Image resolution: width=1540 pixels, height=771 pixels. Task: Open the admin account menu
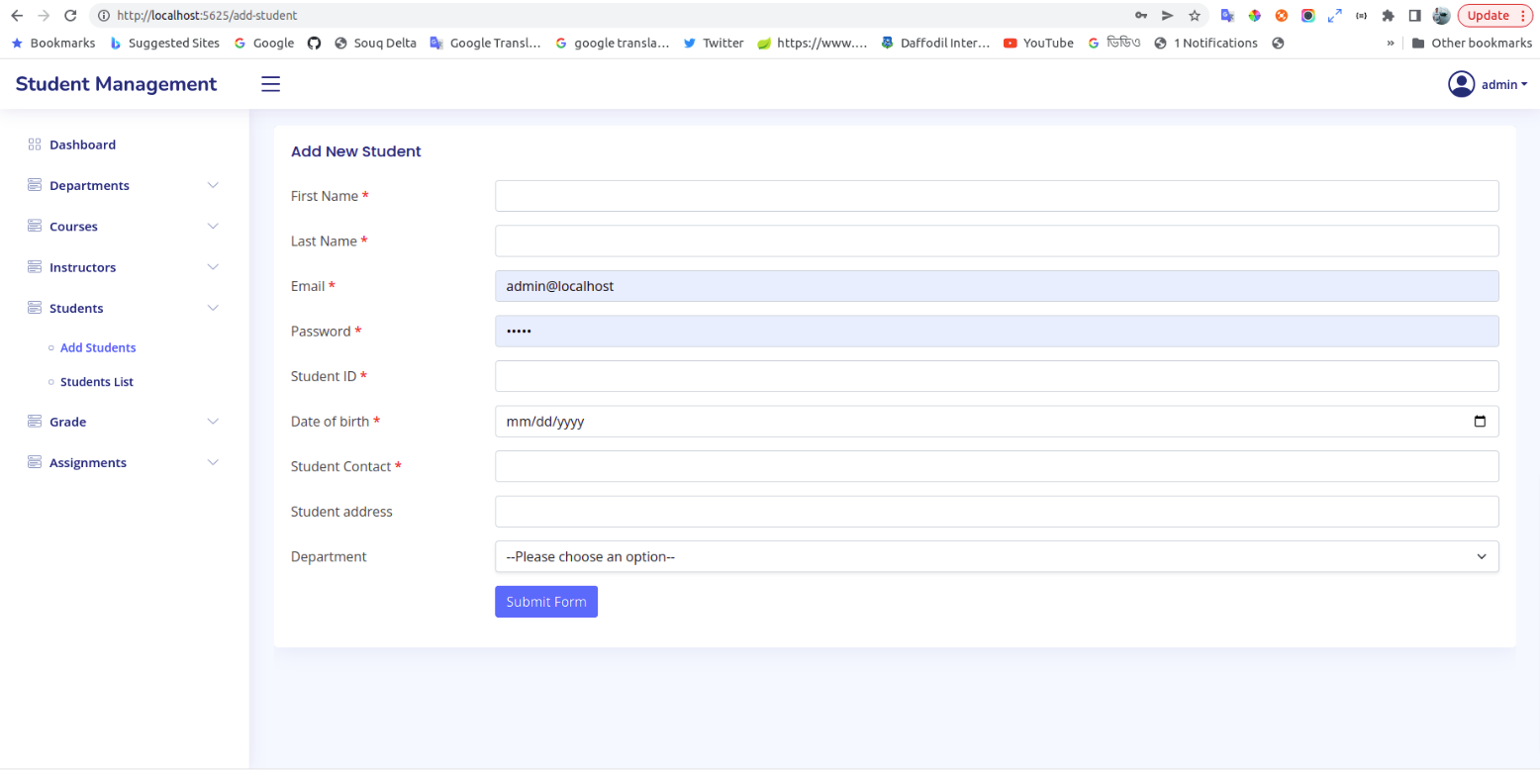pos(1501,84)
